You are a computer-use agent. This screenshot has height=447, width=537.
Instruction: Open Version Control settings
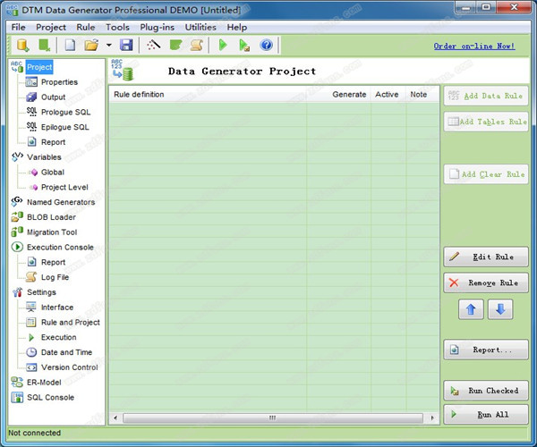pos(69,367)
